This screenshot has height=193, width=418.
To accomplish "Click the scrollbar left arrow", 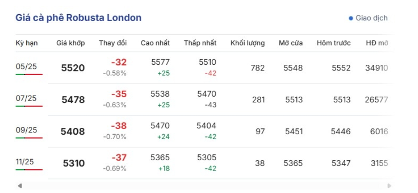I will [x=19, y=186].
